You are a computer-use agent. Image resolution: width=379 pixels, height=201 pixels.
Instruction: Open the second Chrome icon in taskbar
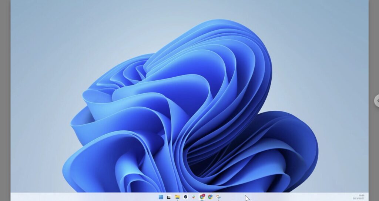(210, 197)
